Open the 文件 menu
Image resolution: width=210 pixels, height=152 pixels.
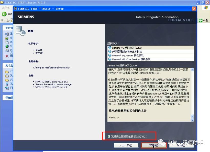pos(5,7)
